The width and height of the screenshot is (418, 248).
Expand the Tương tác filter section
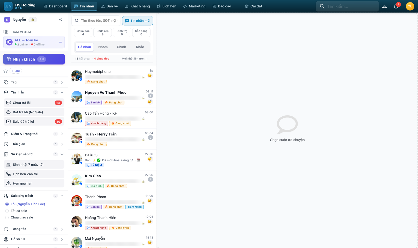point(62,229)
